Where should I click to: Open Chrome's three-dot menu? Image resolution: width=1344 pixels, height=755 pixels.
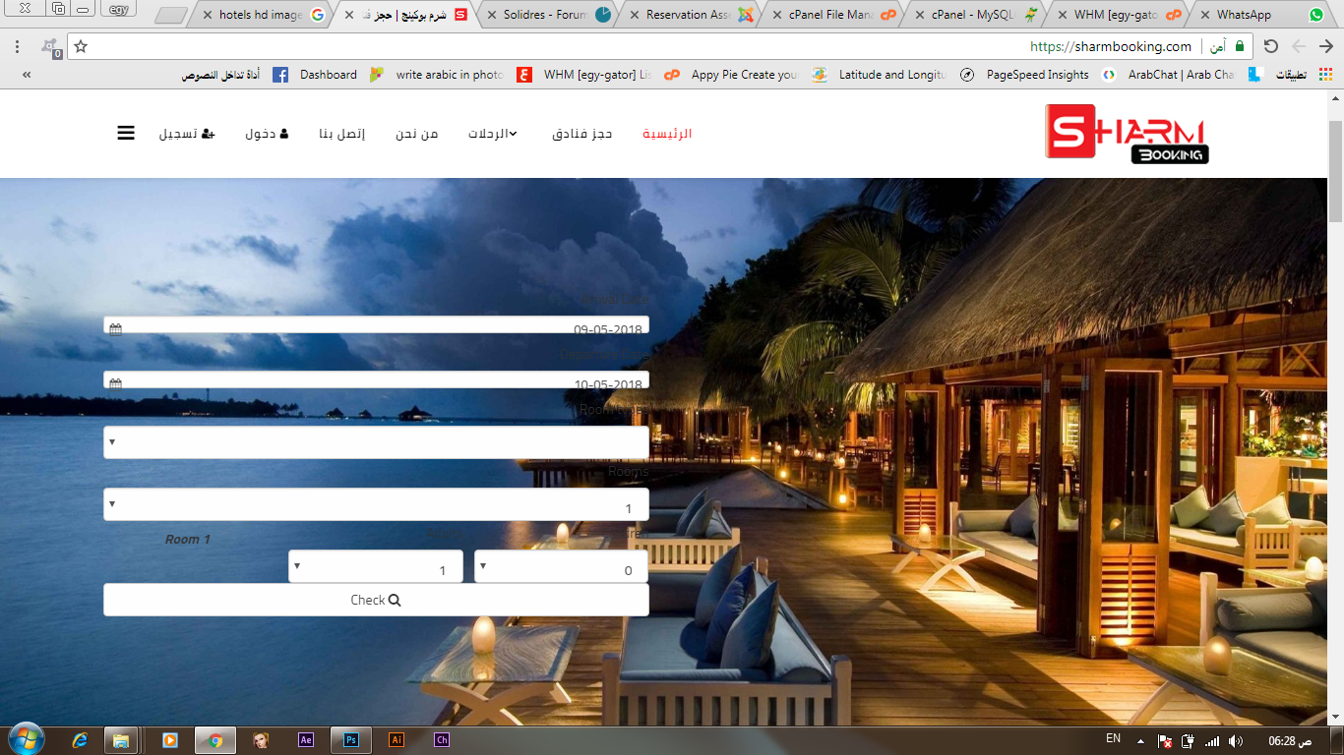[17, 46]
